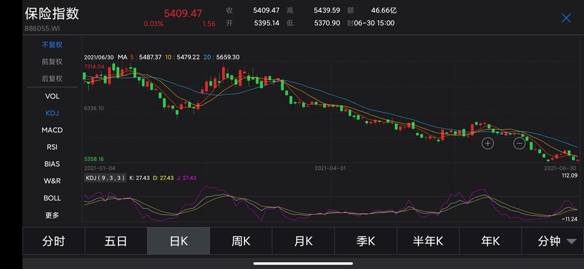Zoom in chart with plus icon

click(488, 144)
